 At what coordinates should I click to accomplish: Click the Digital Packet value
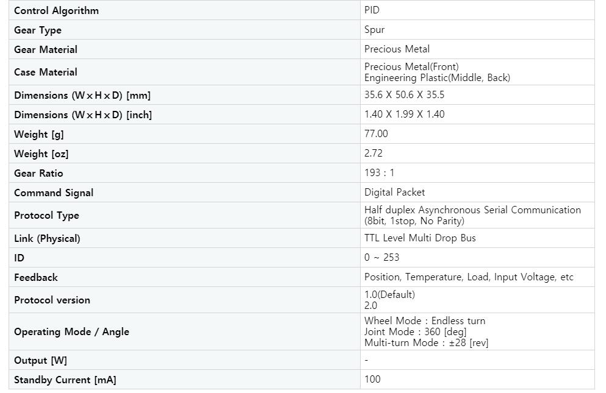click(394, 192)
